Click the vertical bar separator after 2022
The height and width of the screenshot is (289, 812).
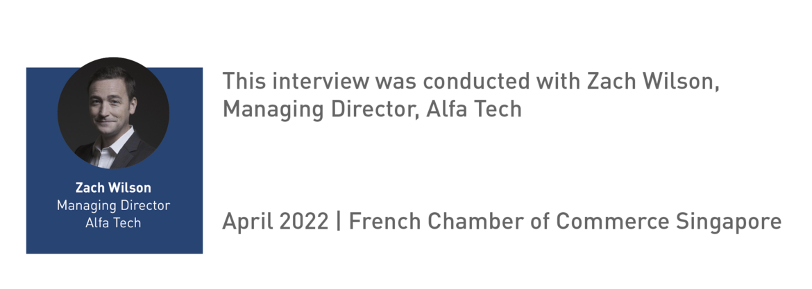339,222
